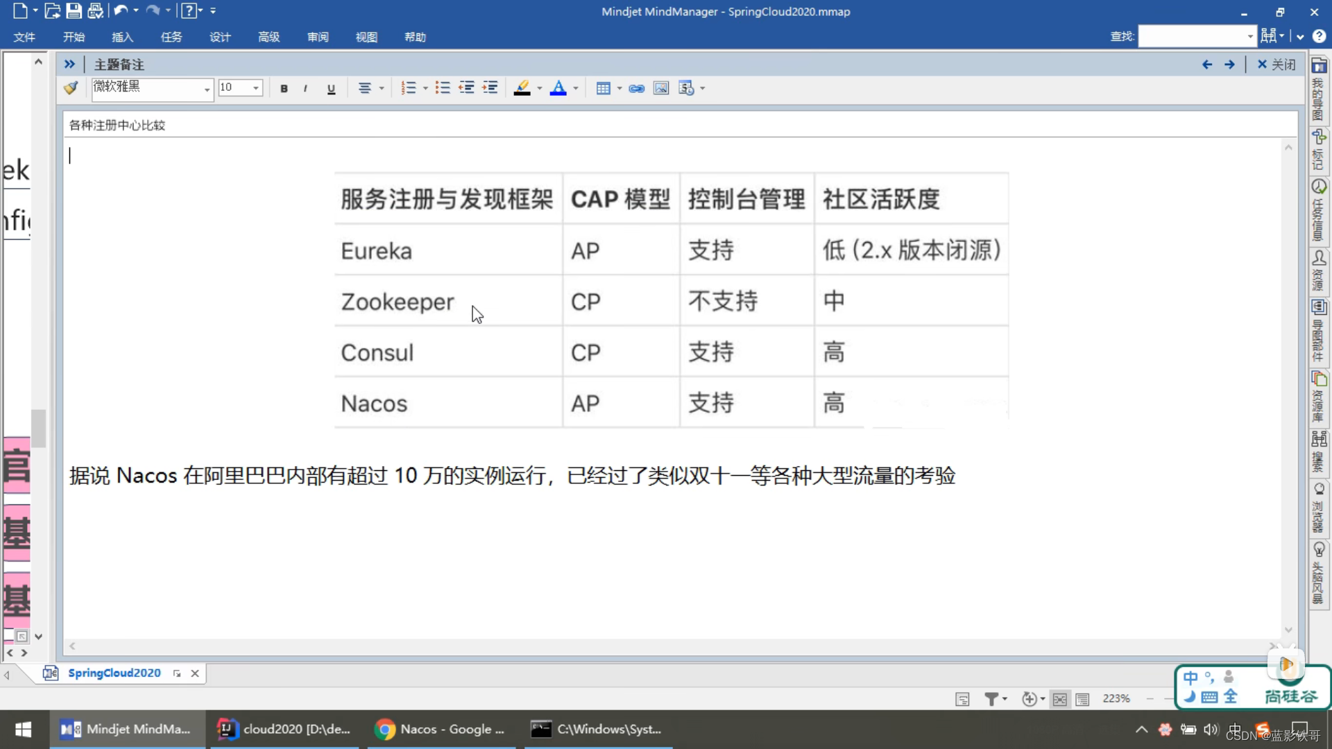This screenshot has width=1332, height=749.
Task: Insert a table in notes
Action: (x=603, y=88)
